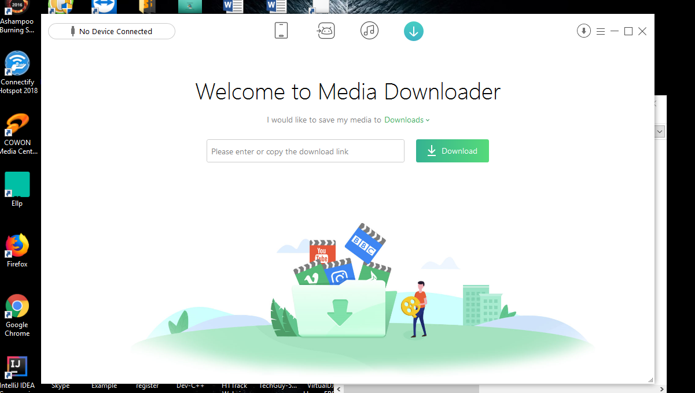Expand the Downloads save location dropdown
Viewport: 695px width, 393px height.
[407, 120]
